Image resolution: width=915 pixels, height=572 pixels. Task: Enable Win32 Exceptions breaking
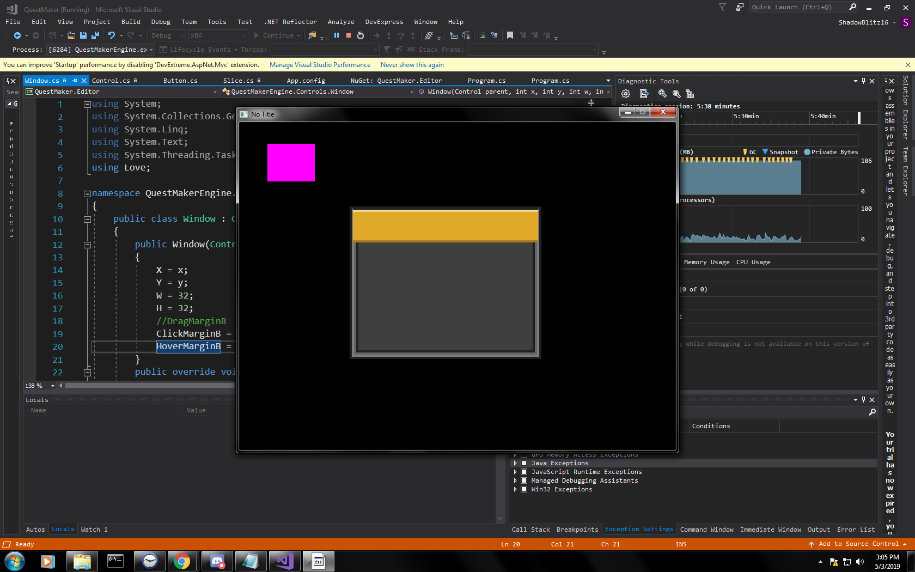[x=524, y=489]
